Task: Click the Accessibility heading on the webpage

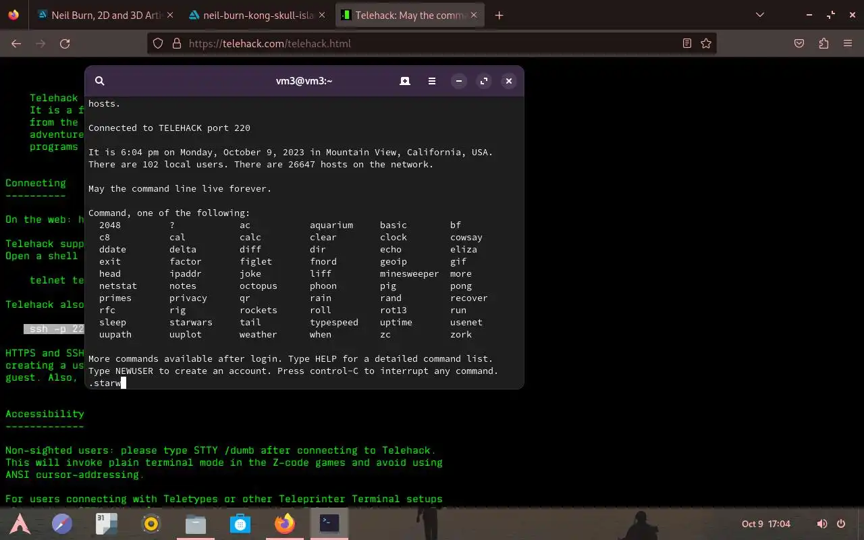Action: (45, 414)
